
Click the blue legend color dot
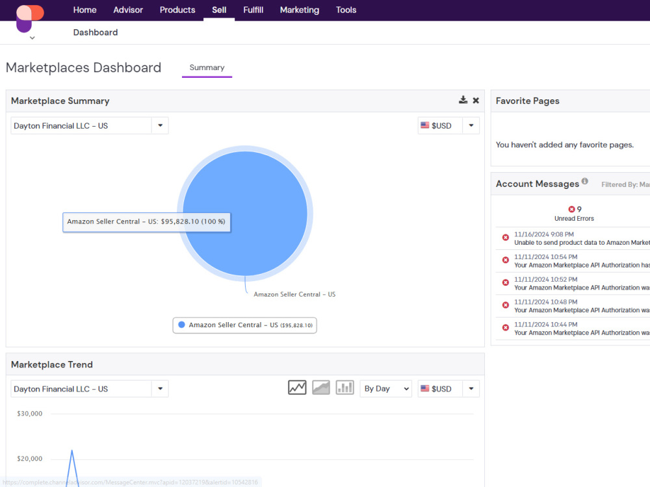coord(181,325)
